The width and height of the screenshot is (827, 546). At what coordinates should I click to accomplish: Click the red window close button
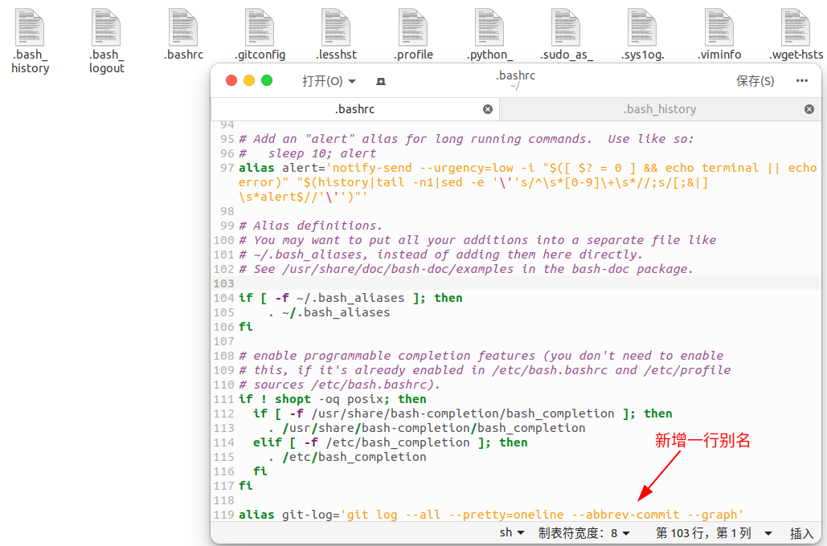231,80
